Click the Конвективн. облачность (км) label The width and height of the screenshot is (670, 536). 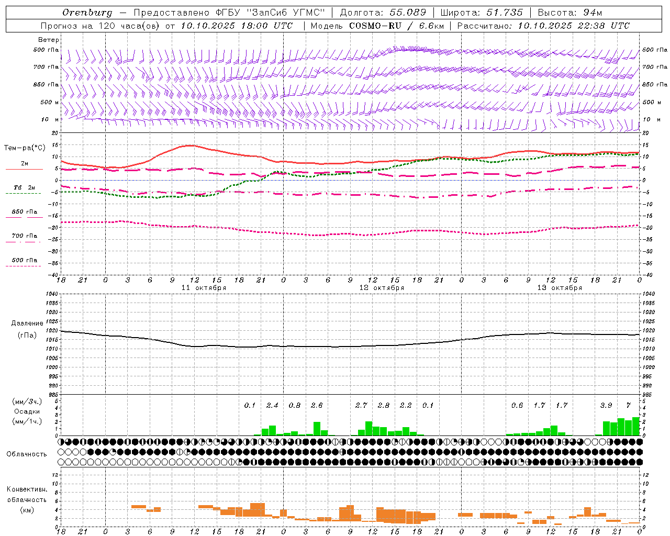point(27,499)
